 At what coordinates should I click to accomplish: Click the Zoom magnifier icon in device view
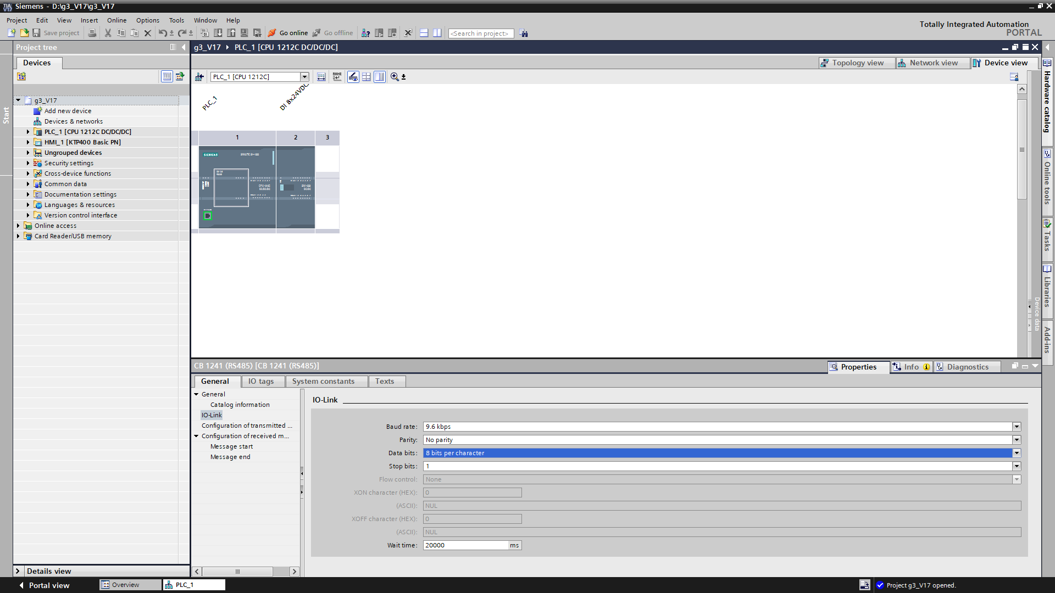395,77
